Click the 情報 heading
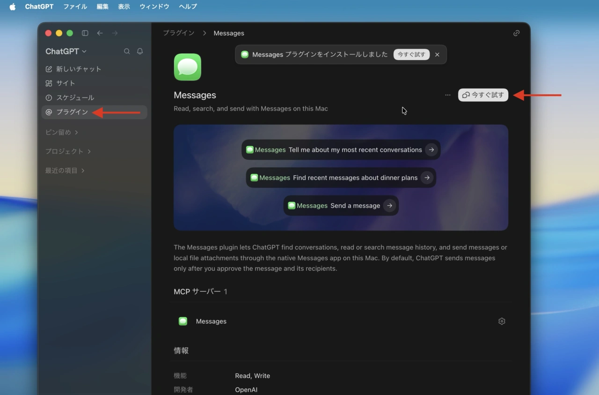 click(x=181, y=350)
